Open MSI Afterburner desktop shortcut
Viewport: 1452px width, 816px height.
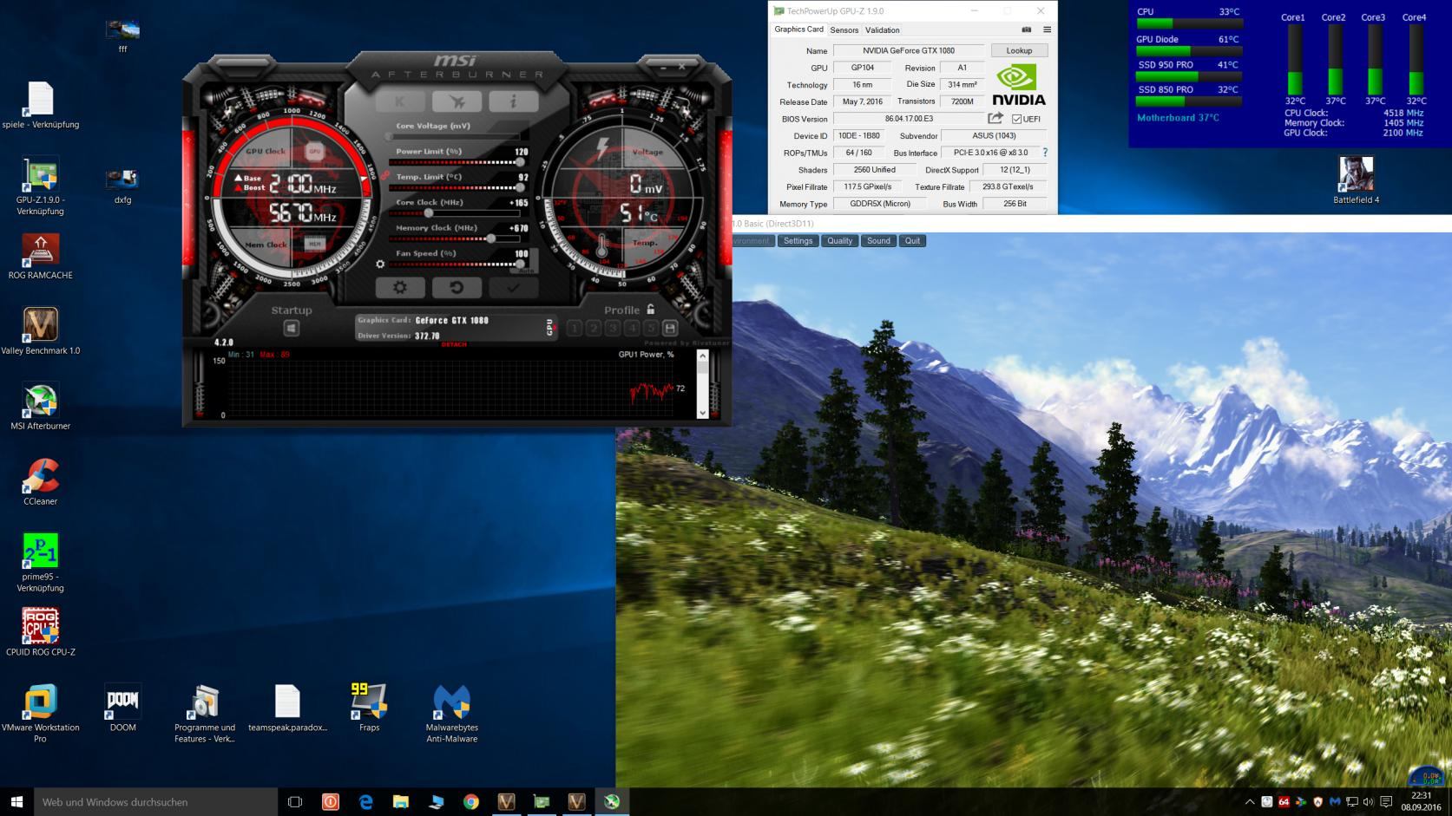[x=40, y=407]
